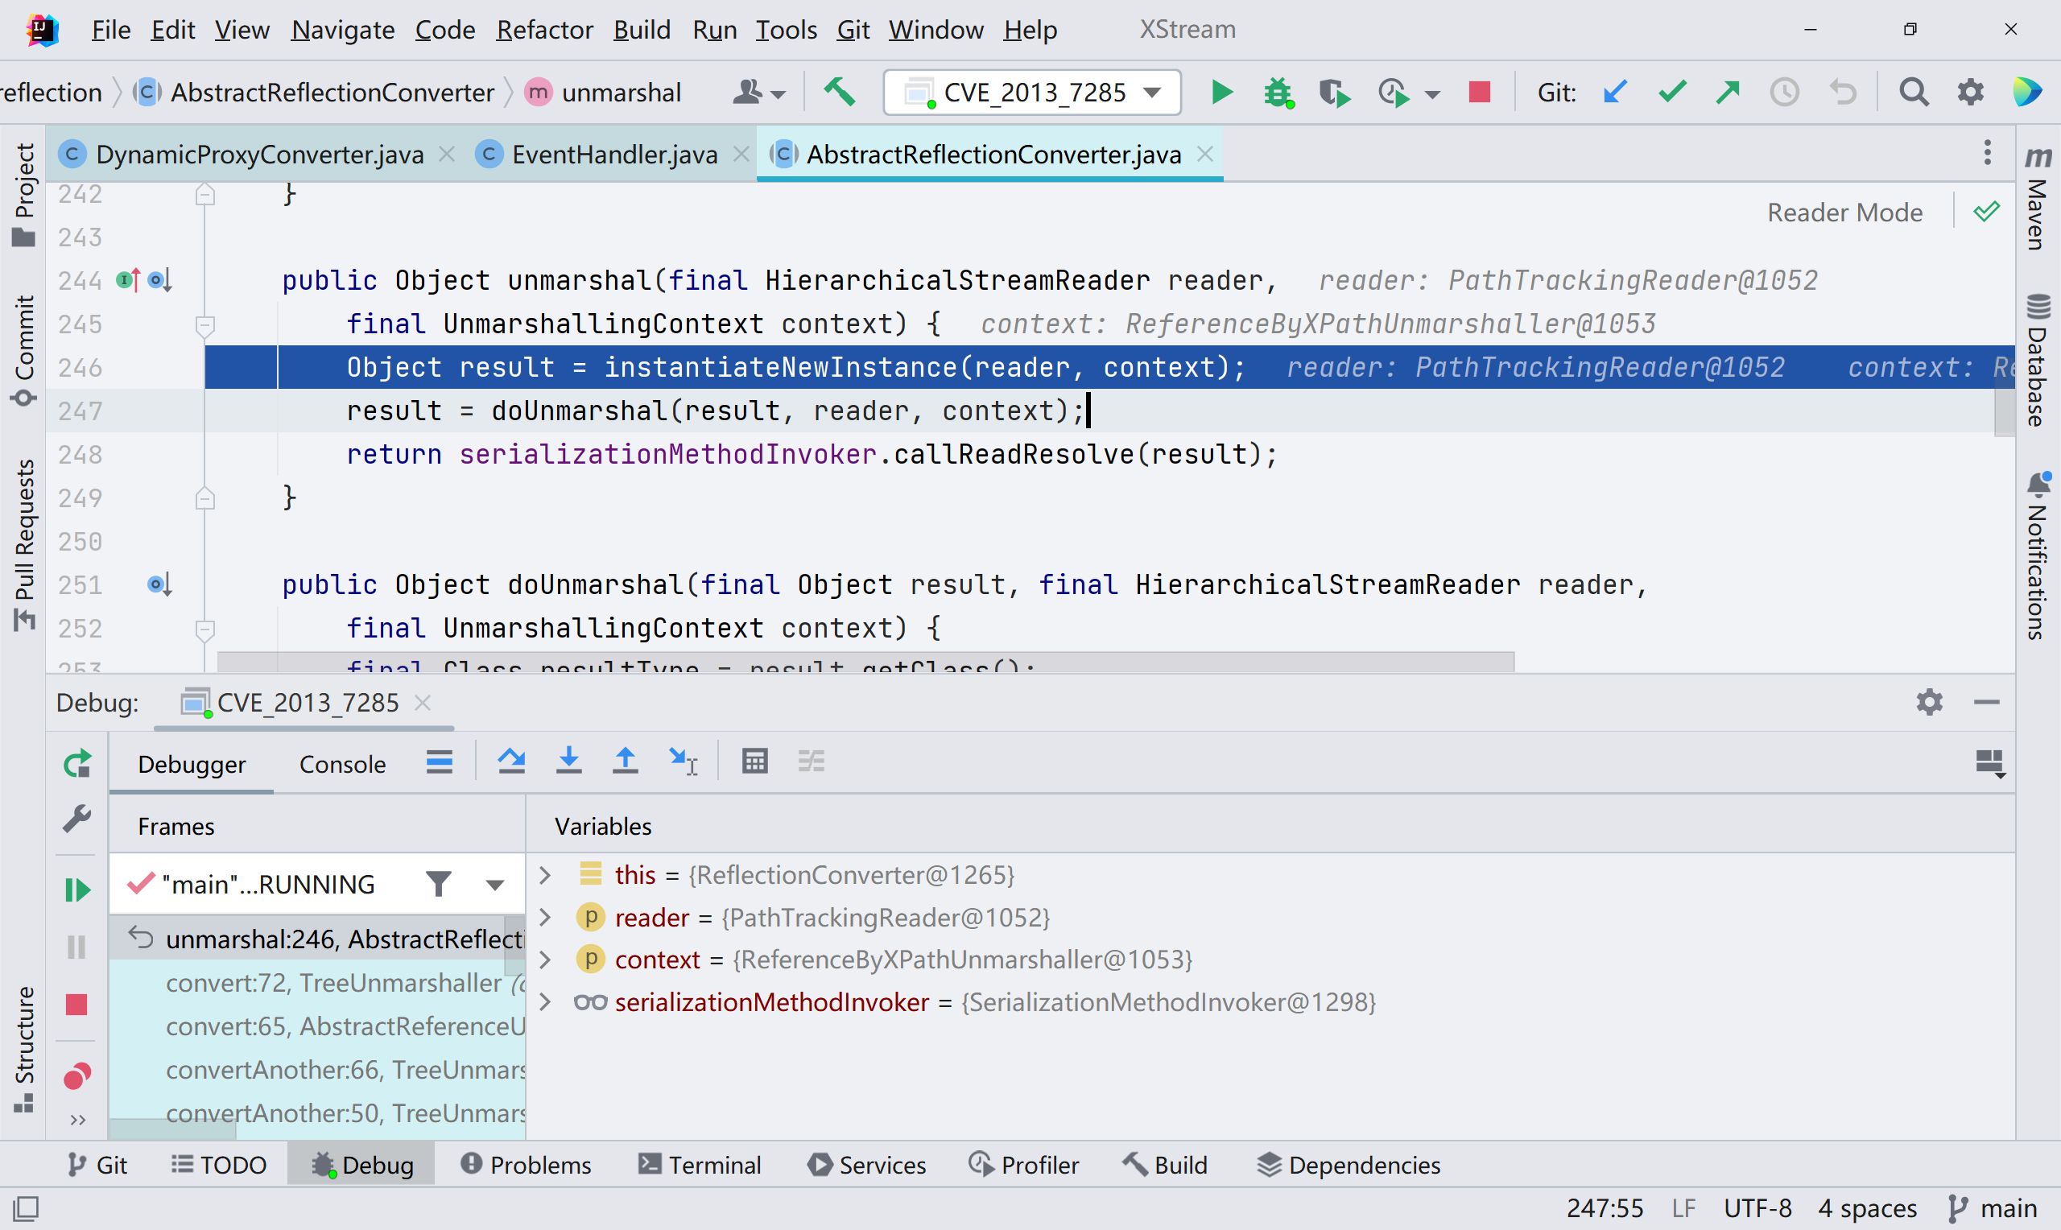Expand the serializationMethodInvoker variable node
Viewport: 2061px width, 1230px height.
tap(544, 1002)
